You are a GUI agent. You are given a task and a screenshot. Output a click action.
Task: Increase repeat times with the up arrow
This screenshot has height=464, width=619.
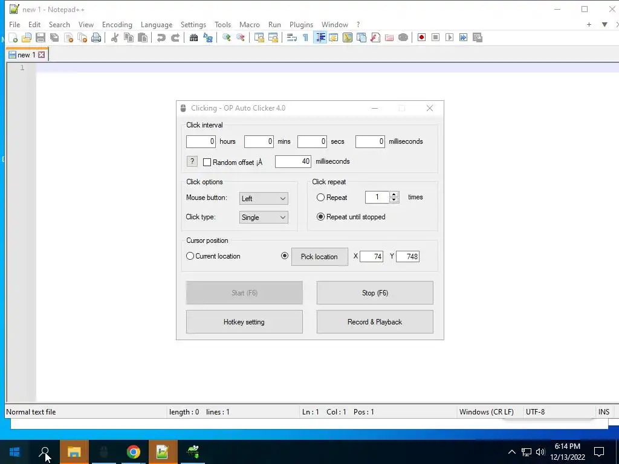tap(394, 195)
